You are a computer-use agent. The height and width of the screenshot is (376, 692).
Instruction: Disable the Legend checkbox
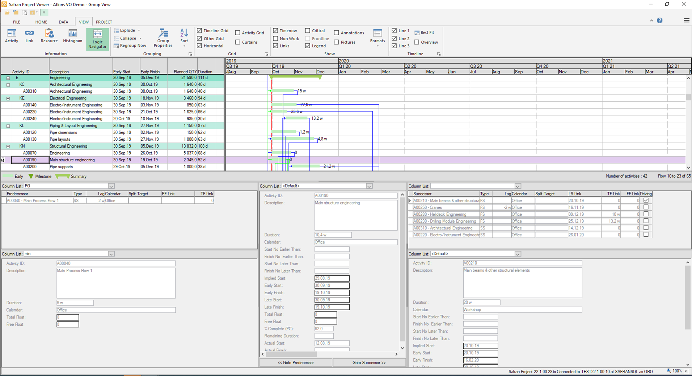(308, 46)
